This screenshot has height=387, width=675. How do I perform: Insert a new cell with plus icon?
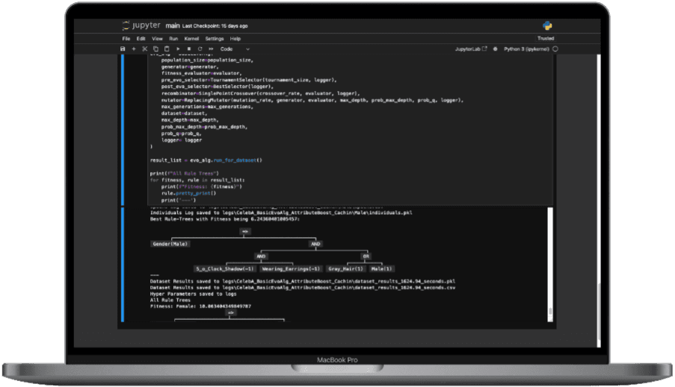(134, 48)
